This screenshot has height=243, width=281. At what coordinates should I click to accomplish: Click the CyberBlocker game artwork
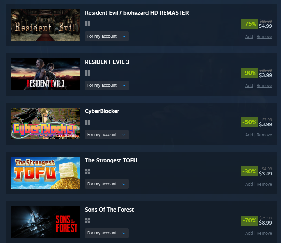[x=46, y=124]
